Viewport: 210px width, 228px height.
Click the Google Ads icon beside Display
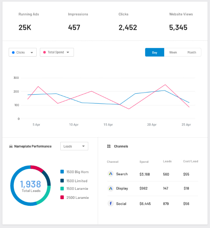point(111,188)
